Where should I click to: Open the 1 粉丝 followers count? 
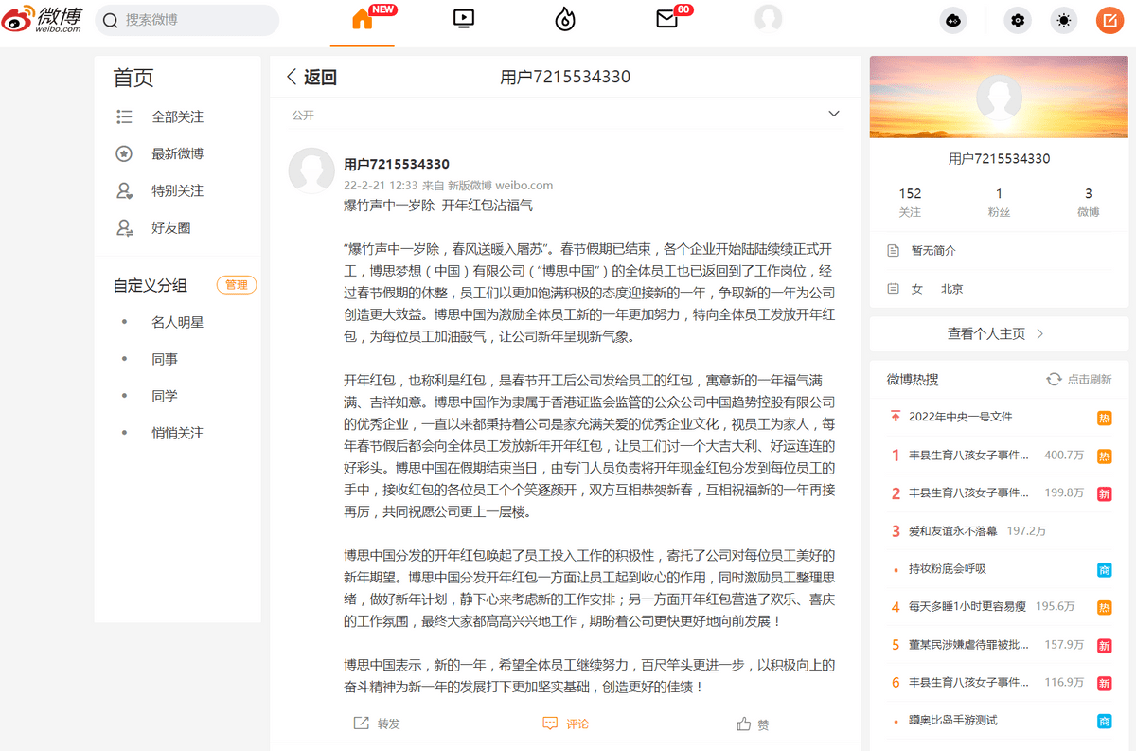[x=999, y=202]
